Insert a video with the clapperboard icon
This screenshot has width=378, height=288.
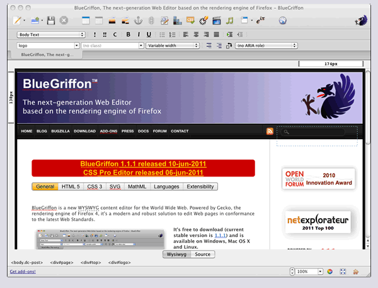(217, 21)
